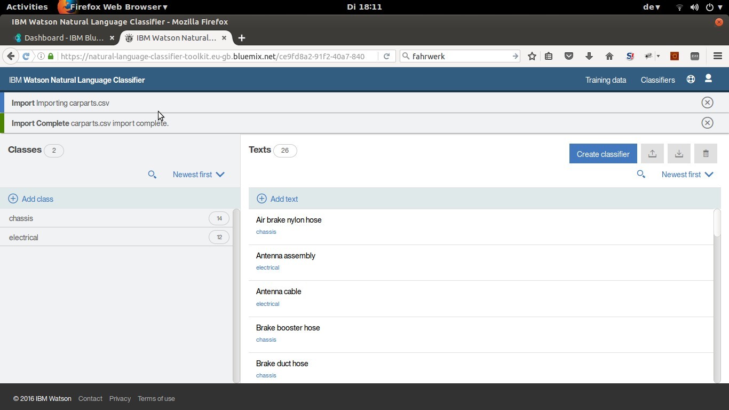This screenshot has height=410, width=729.
Task: Open Classes Newest first sort dropdown
Action: pos(199,175)
